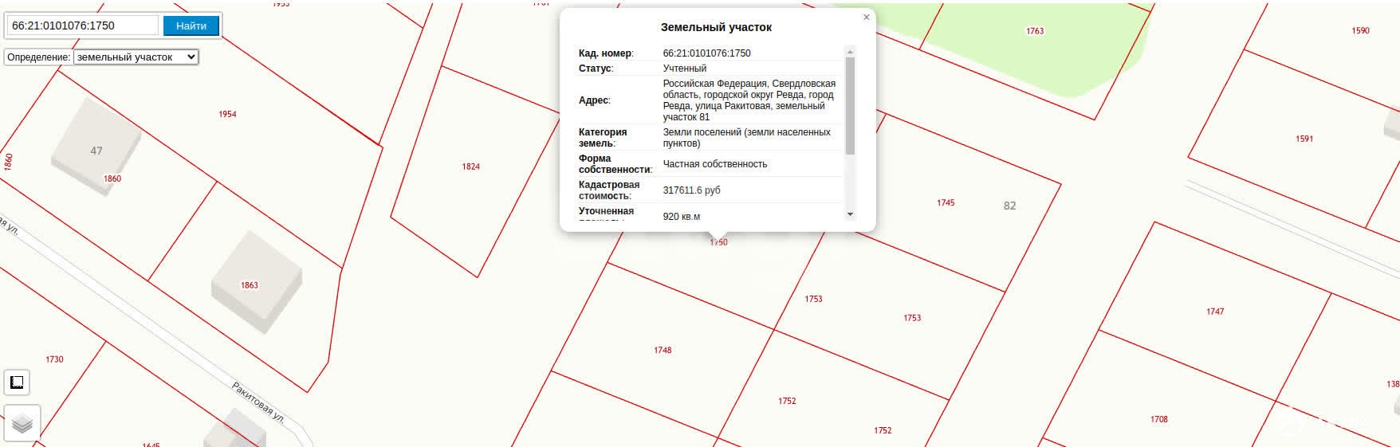Click the popup scrollbar up arrow
1400x447 pixels.
(850, 52)
